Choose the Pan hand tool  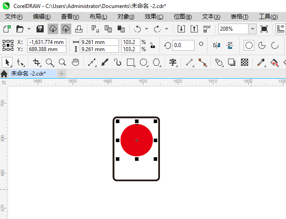pos(75,63)
